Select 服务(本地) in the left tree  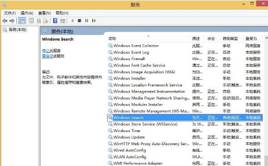pos(17,29)
